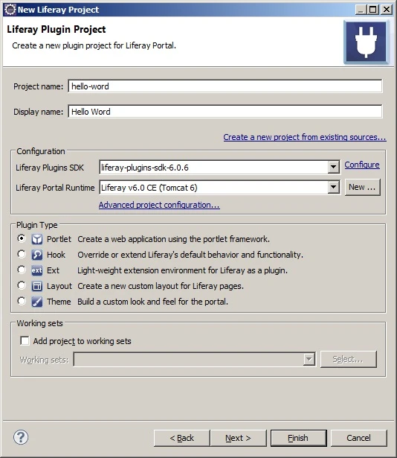Click the Layout plugin type icon

tap(37, 286)
